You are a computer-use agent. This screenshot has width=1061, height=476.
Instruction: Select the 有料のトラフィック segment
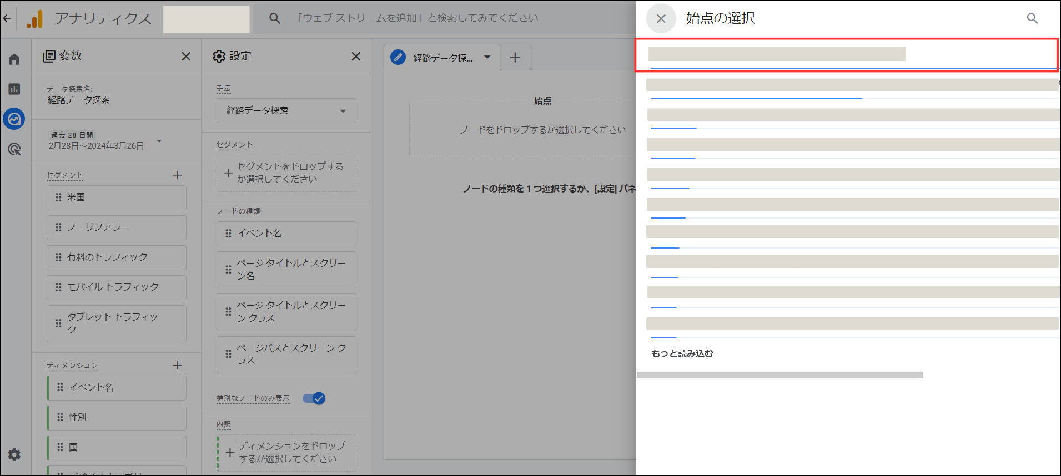coord(117,257)
